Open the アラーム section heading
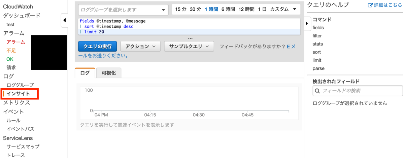Image resolution: width=404 pixels, height=158 pixels. click(14, 33)
